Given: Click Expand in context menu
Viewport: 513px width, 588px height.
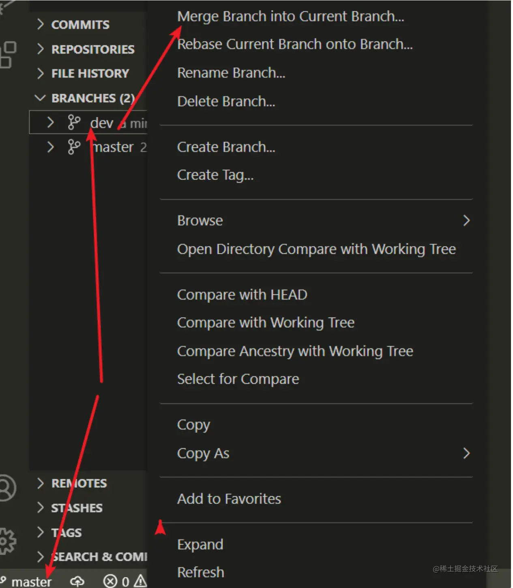Looking at the screenshot, I should pyautogui.click(x=200, y=545).
